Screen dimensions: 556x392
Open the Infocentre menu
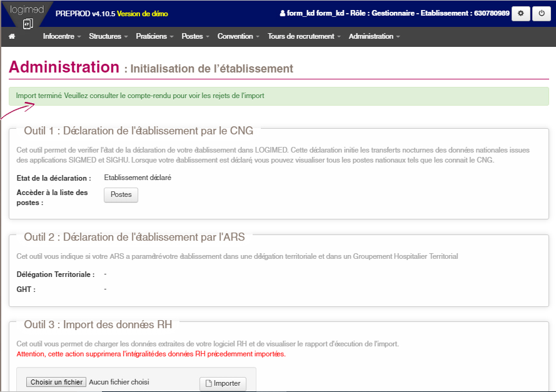(62, 36)
